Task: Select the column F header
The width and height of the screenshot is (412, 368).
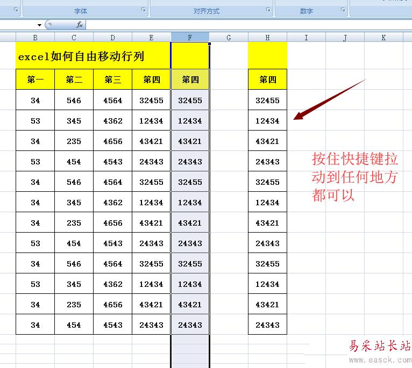Action: (190, 37)
